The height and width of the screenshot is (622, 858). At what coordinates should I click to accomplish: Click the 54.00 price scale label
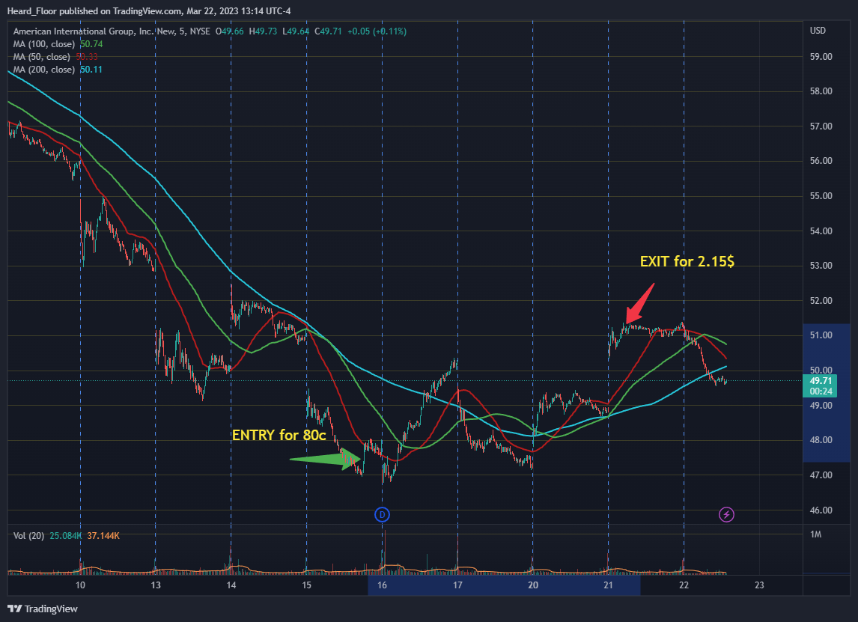coord(821,231)
